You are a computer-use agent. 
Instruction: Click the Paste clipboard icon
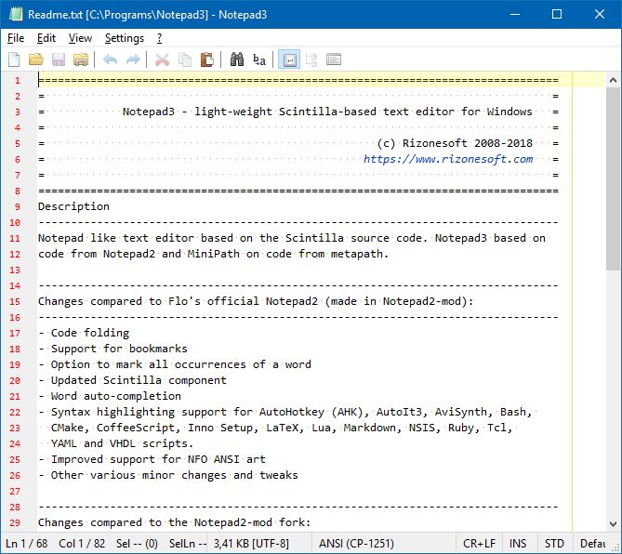[207, 59]
